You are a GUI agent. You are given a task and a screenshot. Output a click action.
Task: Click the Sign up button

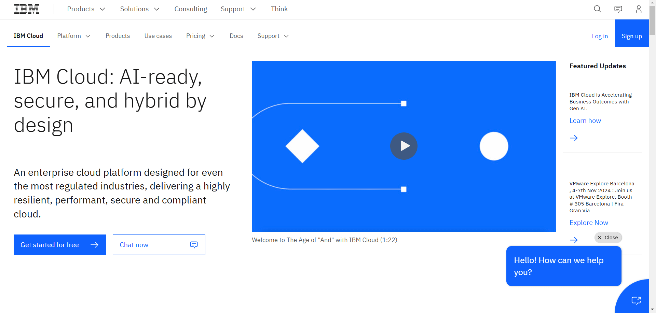click(632, 33)
